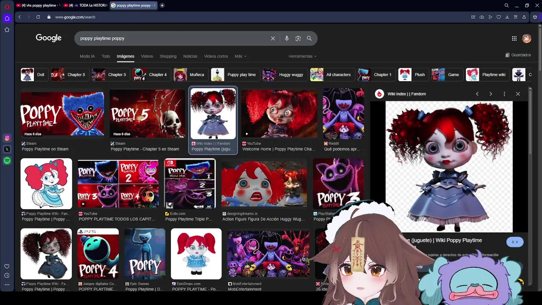Switch to the Shopping tab
The image size is (542, 305).
(168, 56)
